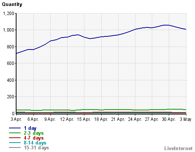Select the red legend line swatch
195x152 pixels.
(15, 138)
